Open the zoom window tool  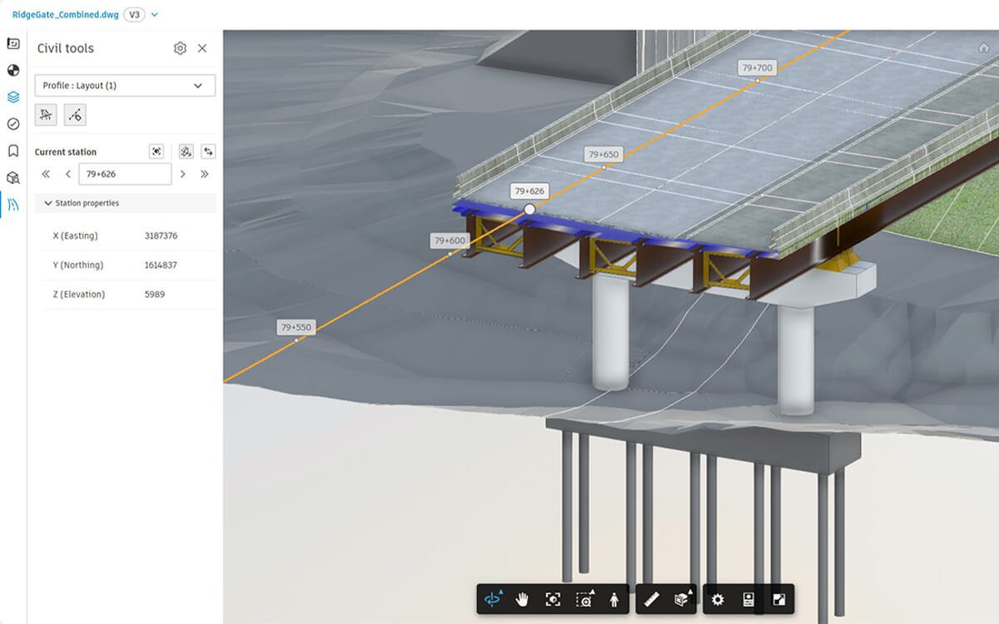click(583, 598)
